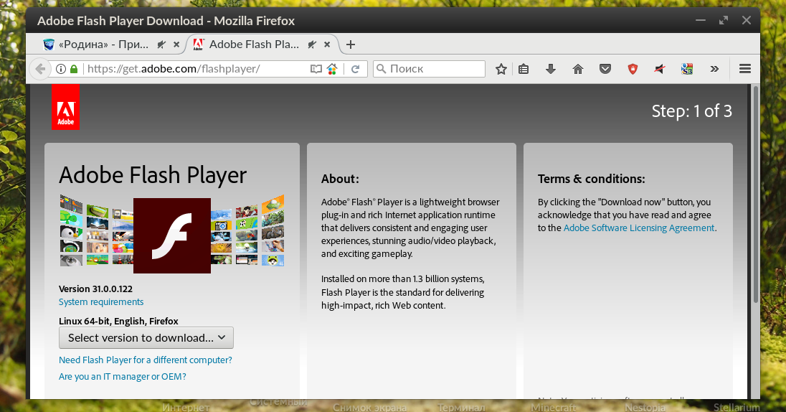
Task: Unmute the «Родина» tab with its speaker icon
Action: pyautogui.click(x=161, y=45)
